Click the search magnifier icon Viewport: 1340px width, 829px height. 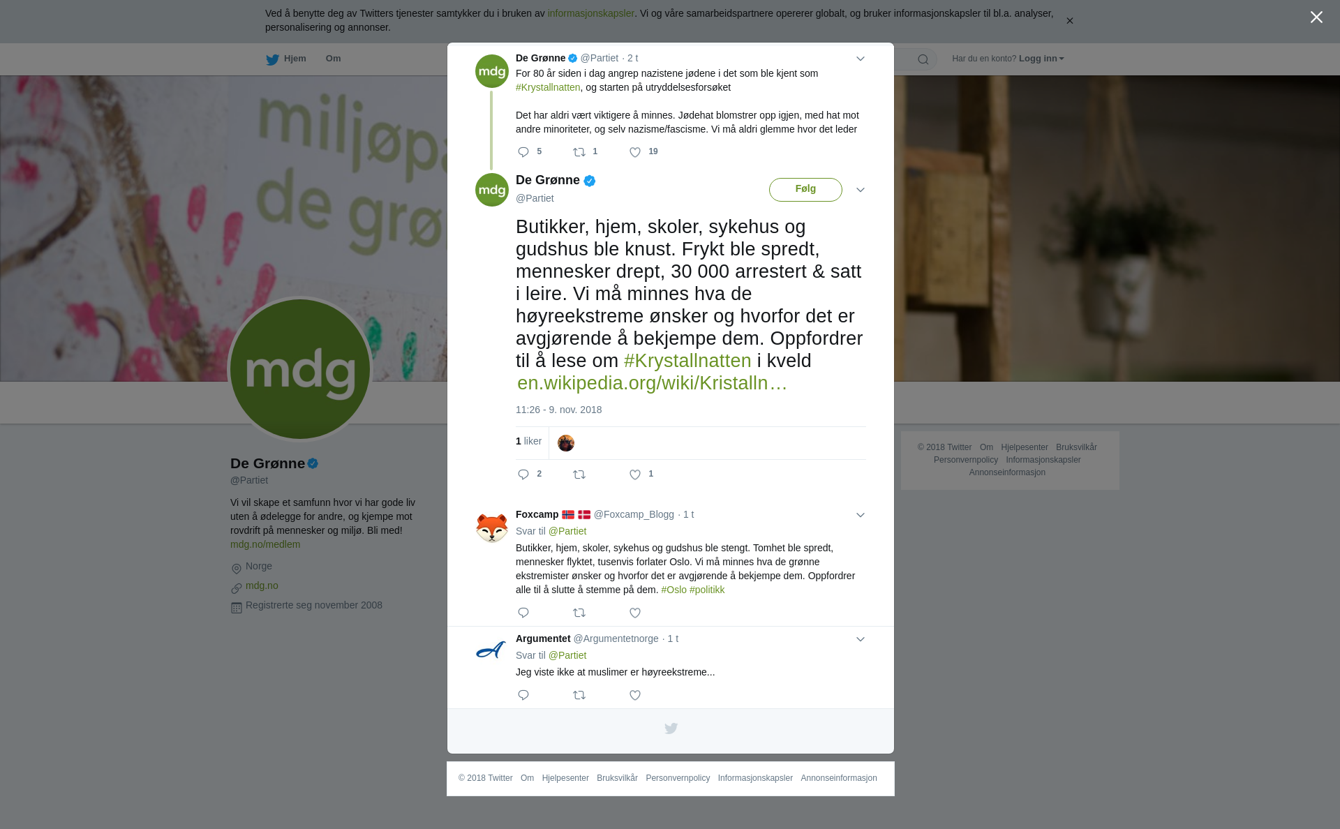[923, 59]
